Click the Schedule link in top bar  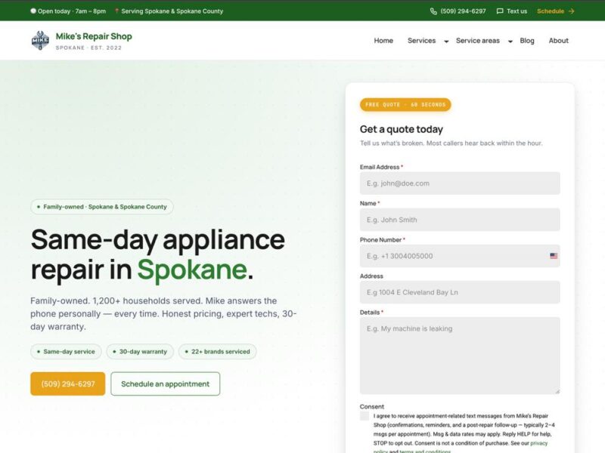(556, 11)
